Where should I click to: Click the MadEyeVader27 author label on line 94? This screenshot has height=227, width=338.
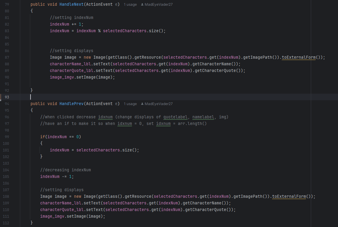(x=159, y=104)
